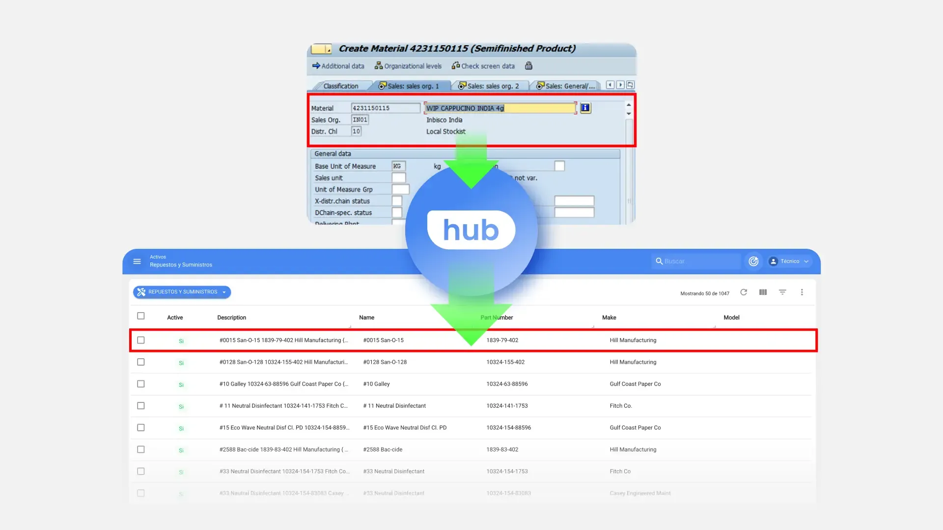Tick the select-all checkbox in table header
Viewport: 943px width, 530px height.
click(141, 316)
